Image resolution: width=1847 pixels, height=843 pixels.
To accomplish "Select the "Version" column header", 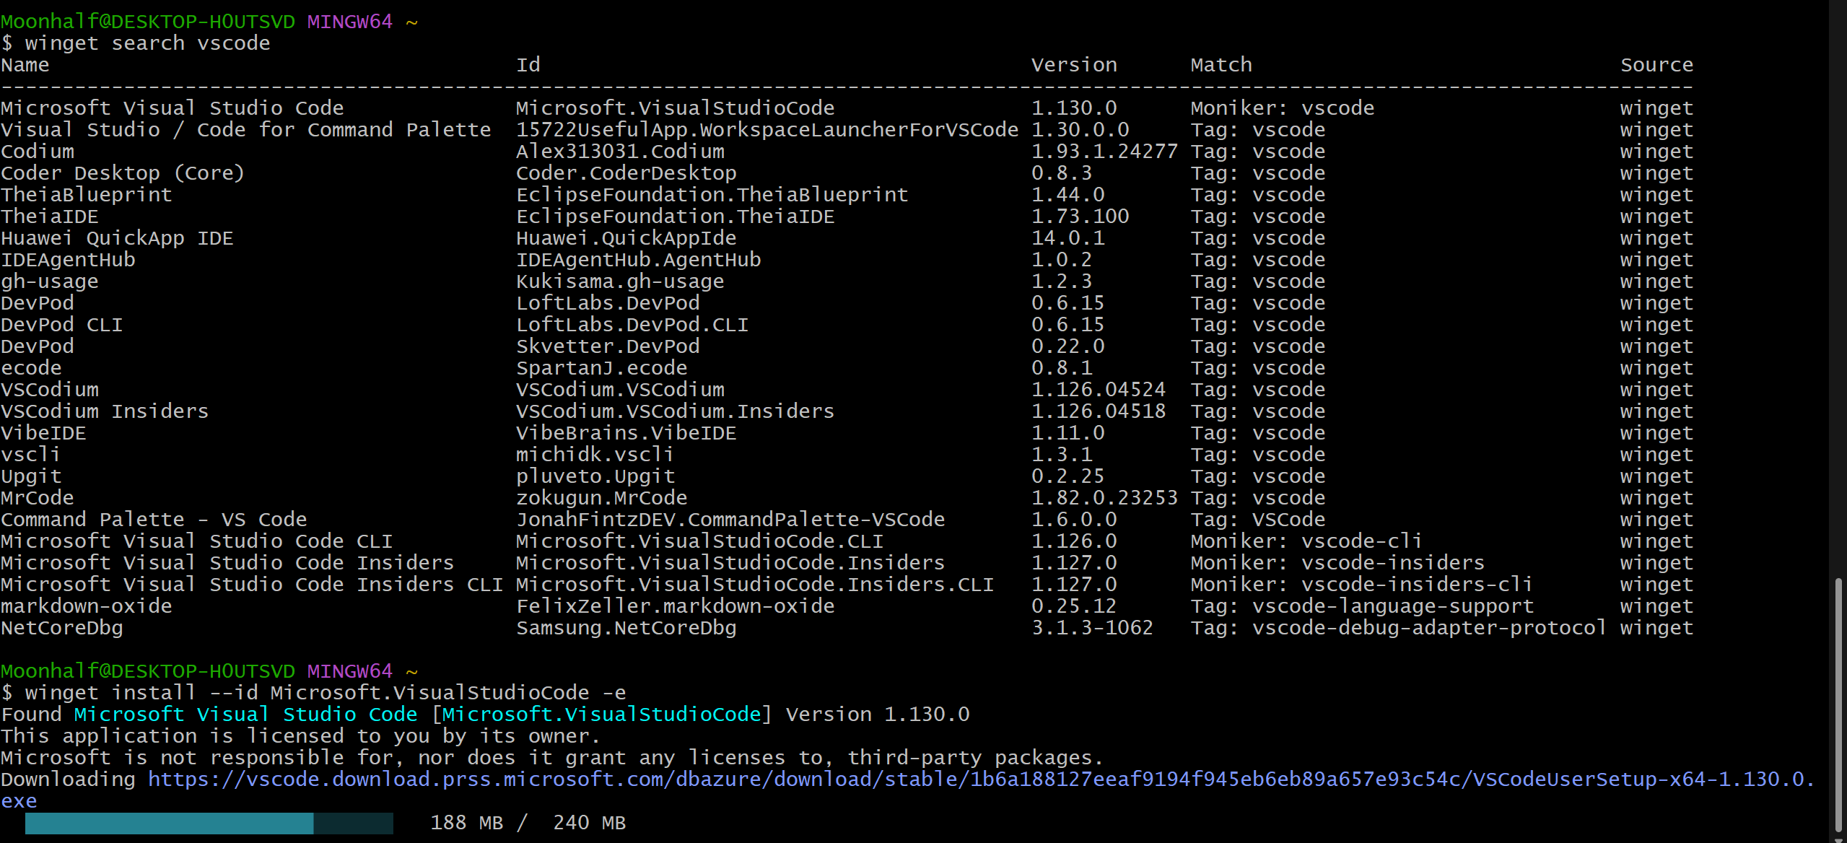I will (x=1074, y=65).
